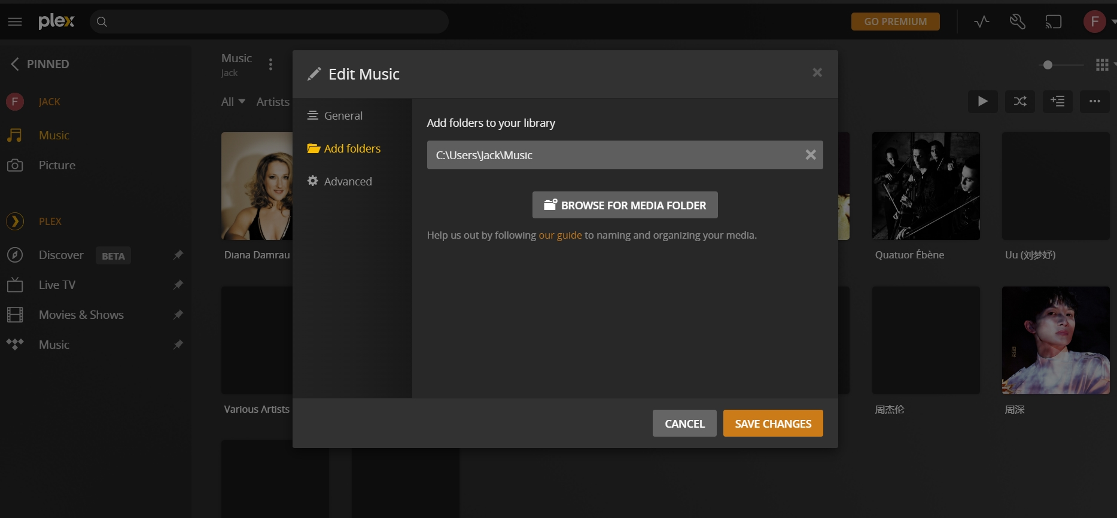Click the Cast to device icon
This screenshot has width=1117, height=518.
click(1053, 22)
